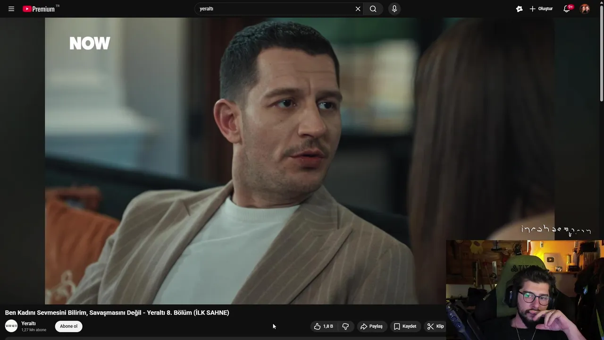This screenshot has height=340, width=604.
Task: Clear the search box text
Action: [x=358, y=9]
